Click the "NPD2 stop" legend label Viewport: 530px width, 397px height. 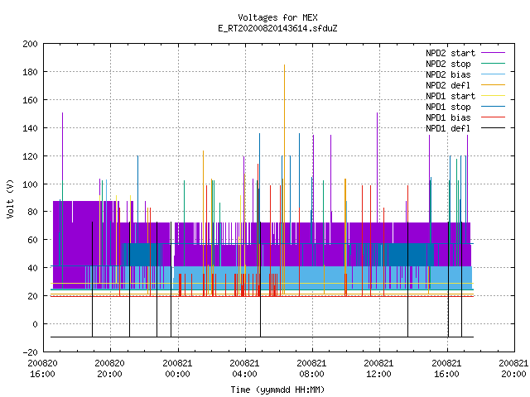click(448, 64)
